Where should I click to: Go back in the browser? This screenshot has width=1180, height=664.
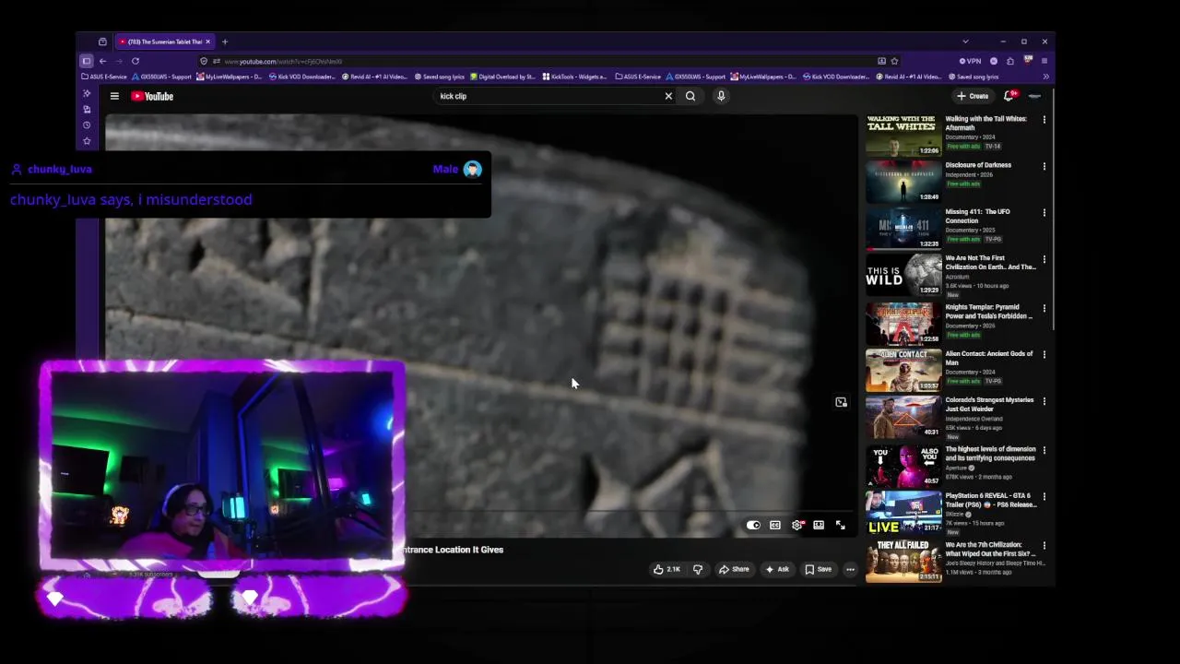point(103,61)
